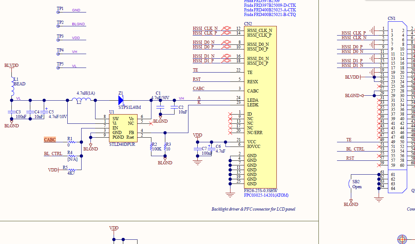Screen dimensions: 415x244
Task: Select the TP3 VDD test point symbol
Action: [x=59, y=40]
